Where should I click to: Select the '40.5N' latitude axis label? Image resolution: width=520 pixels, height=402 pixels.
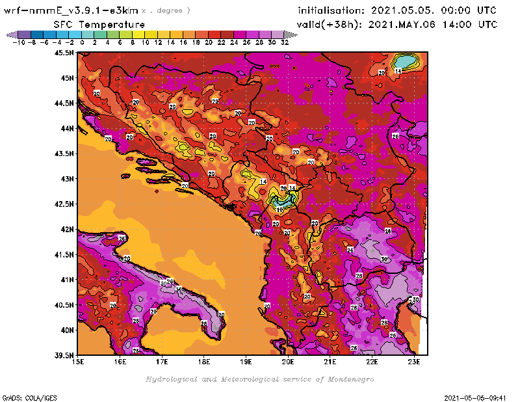tap(64, 305)
